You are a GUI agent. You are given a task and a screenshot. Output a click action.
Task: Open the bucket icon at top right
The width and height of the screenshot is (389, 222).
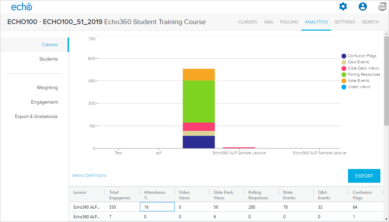tap(383, 7)
